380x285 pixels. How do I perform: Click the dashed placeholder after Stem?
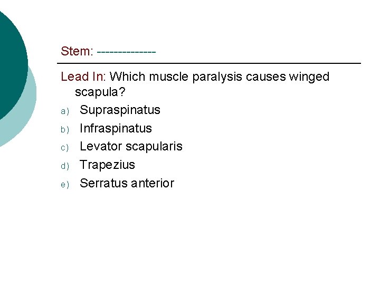point(127,52)
